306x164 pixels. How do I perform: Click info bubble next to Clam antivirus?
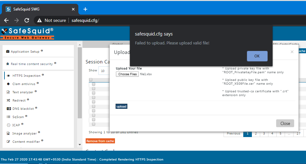(x=38, y=83)
